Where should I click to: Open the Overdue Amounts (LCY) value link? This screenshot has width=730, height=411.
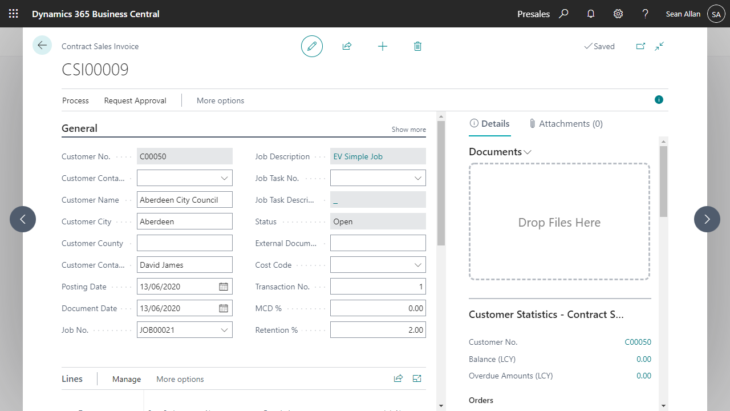coord(644,376)
